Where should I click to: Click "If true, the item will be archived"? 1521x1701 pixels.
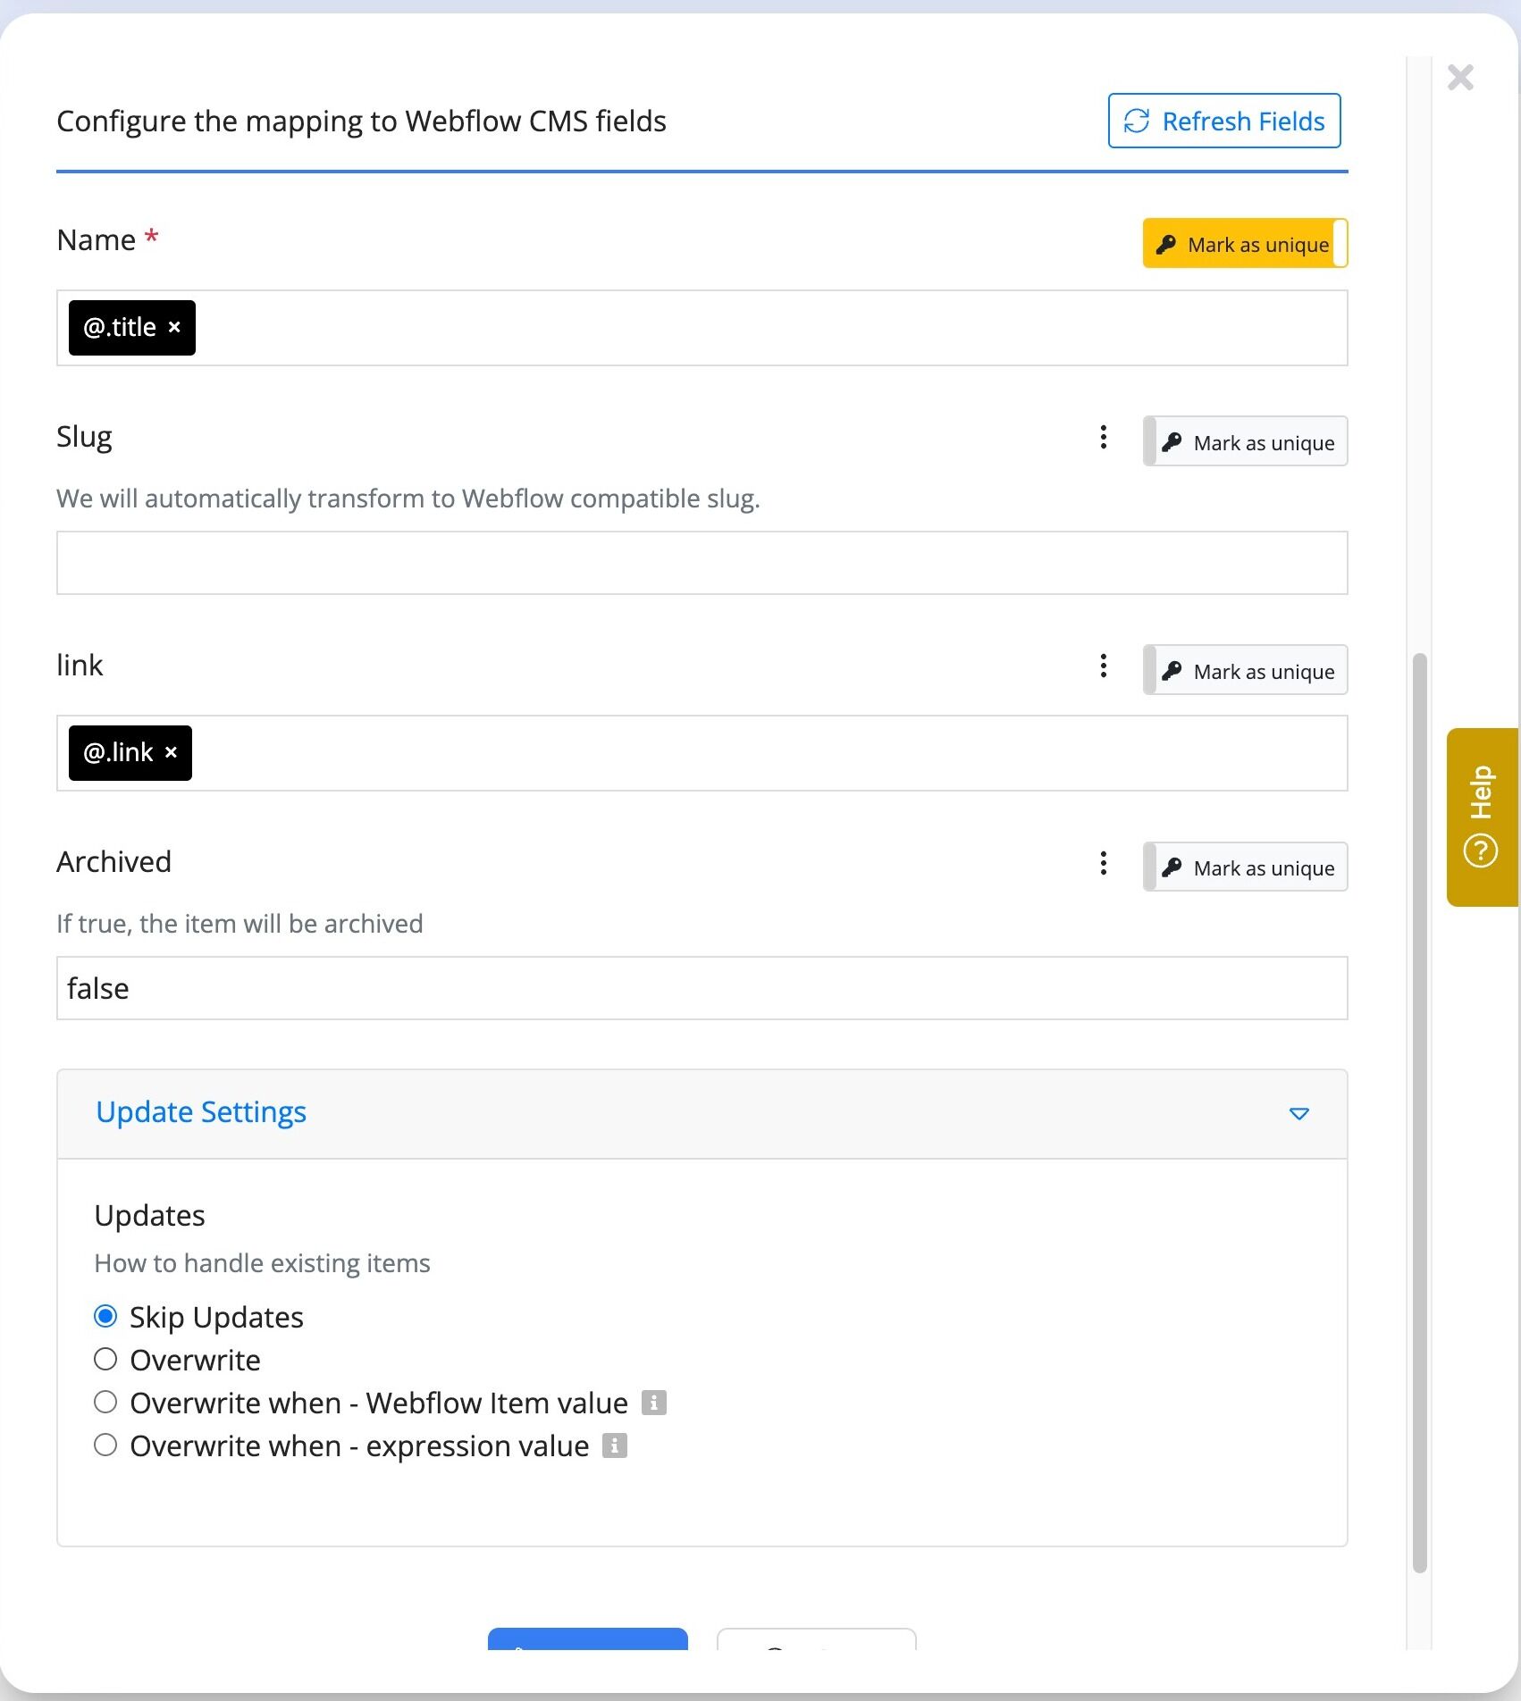pyautogui.click(x=239, y=924)
